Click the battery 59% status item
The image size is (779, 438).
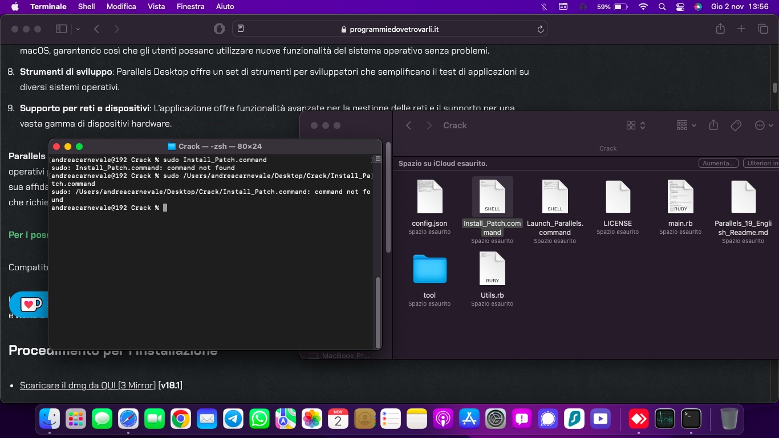tap(612, 7)
